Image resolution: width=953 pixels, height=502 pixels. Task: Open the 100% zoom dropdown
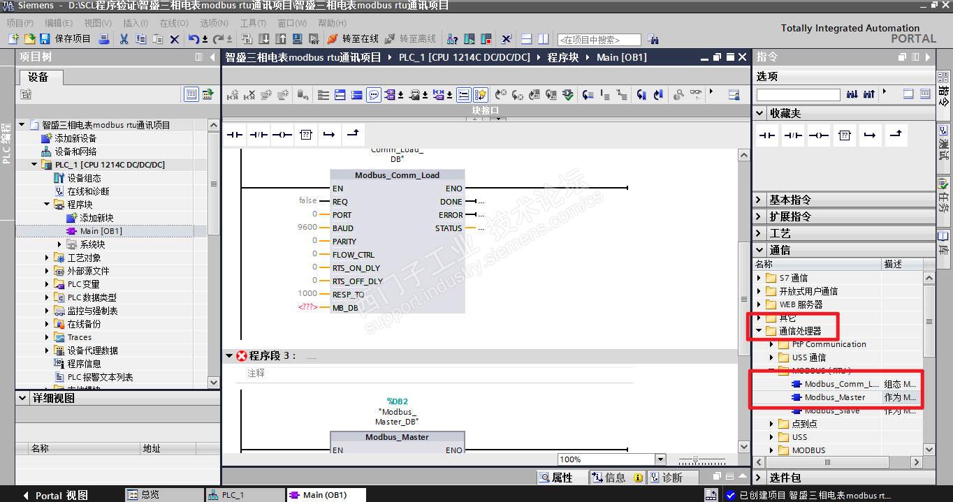(x=660, y=459)
